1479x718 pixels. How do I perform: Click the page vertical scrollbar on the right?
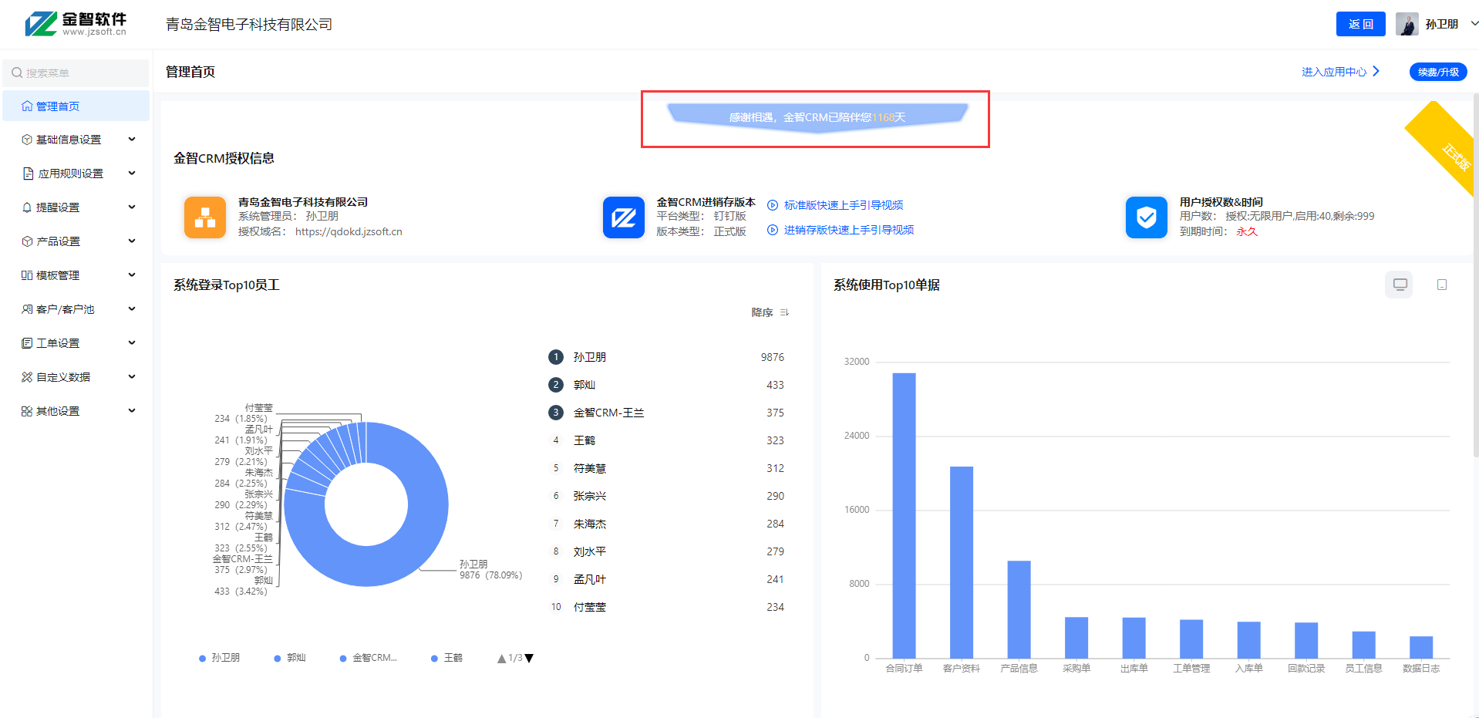pos(1476,274)
